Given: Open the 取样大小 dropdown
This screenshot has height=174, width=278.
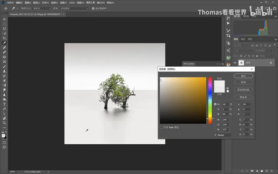Looking at the screenshot, I should point(42,9).
